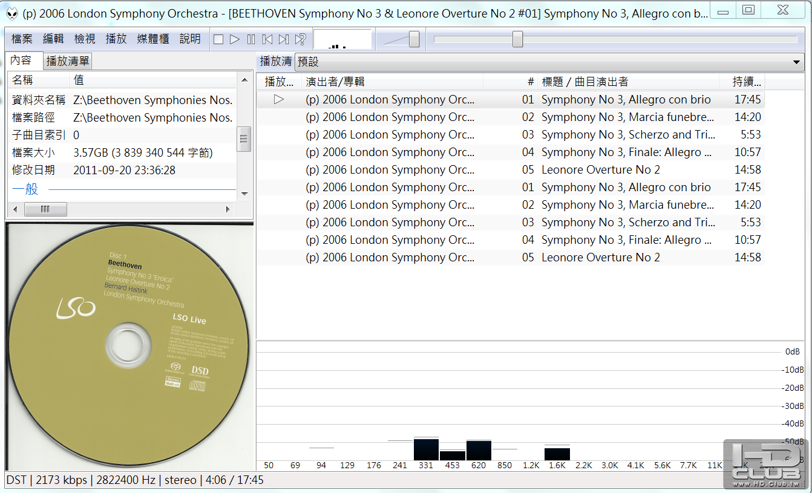Viewport: 812px width, 493px height.
Task: Select the 資料夾名稱 property row
Action: (122, 100)
